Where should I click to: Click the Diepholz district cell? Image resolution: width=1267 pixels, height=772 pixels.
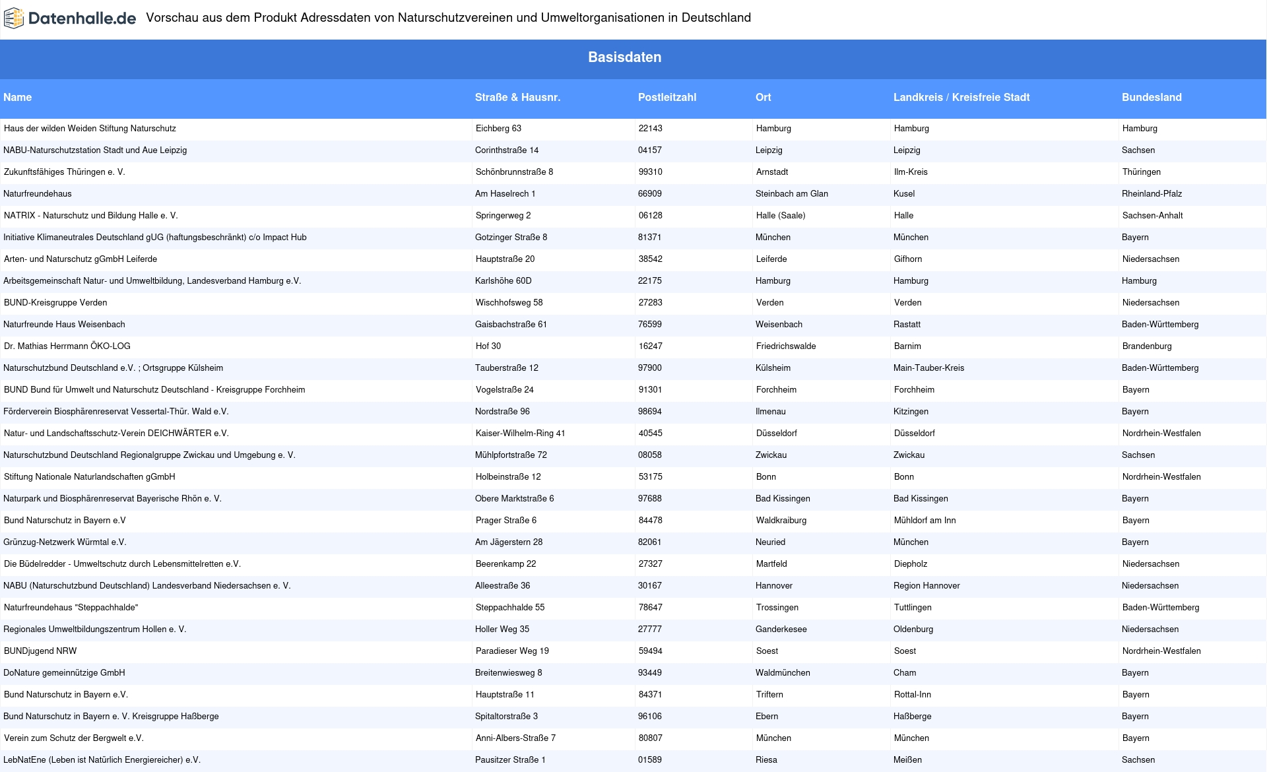[911, 564]
